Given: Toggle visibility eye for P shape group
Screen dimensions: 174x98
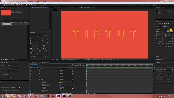Looking at the screenshot, I should (30, 73).
